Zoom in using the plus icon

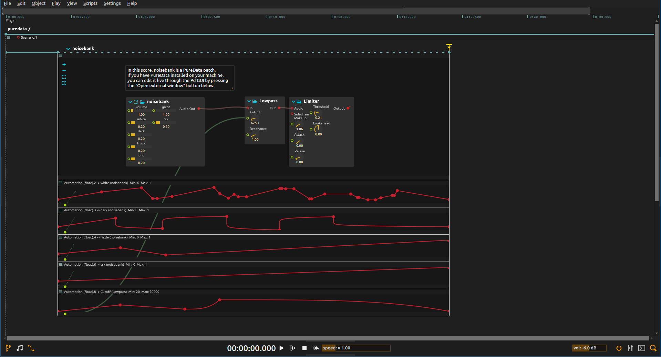(x=64, y=64)
